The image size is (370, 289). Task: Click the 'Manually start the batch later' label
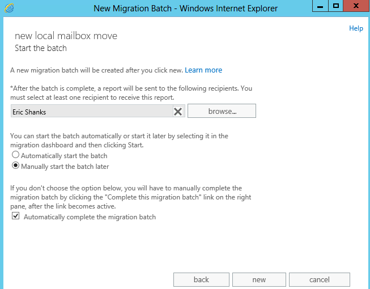65,167
